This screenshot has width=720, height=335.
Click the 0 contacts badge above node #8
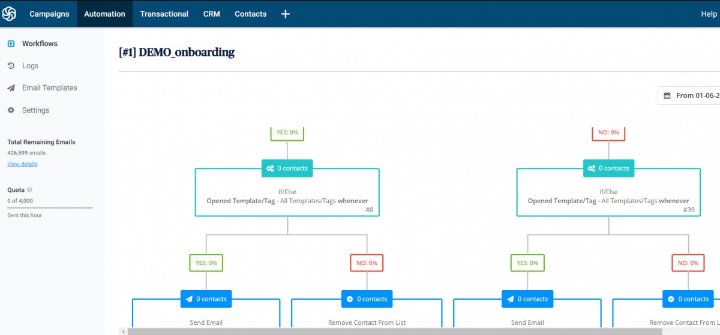coord(287,168)
